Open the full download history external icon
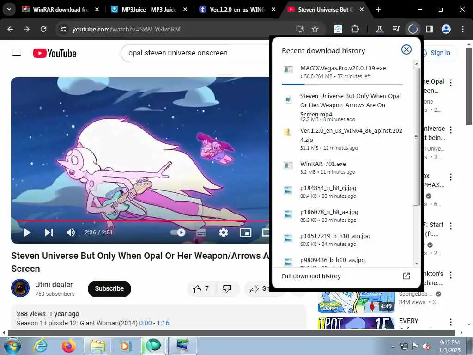The image size is (473, 355). coord(406,276)
